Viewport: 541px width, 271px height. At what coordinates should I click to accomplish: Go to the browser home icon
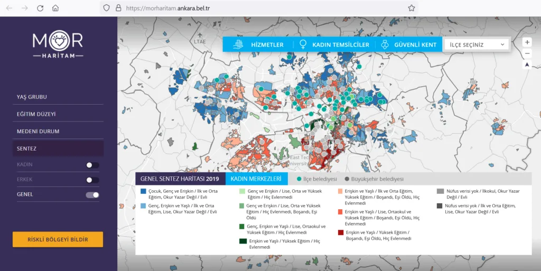(55, 8)
